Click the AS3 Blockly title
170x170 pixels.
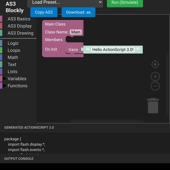(x=14, y=7)
